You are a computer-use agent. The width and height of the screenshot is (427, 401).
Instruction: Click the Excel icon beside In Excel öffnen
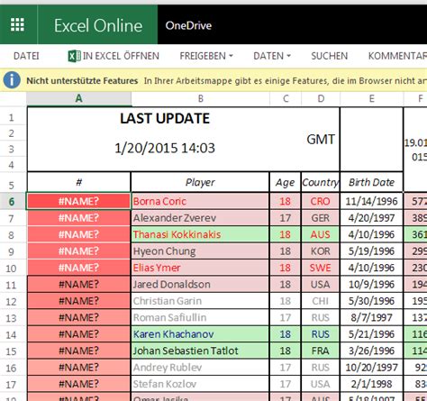(74, 56)
